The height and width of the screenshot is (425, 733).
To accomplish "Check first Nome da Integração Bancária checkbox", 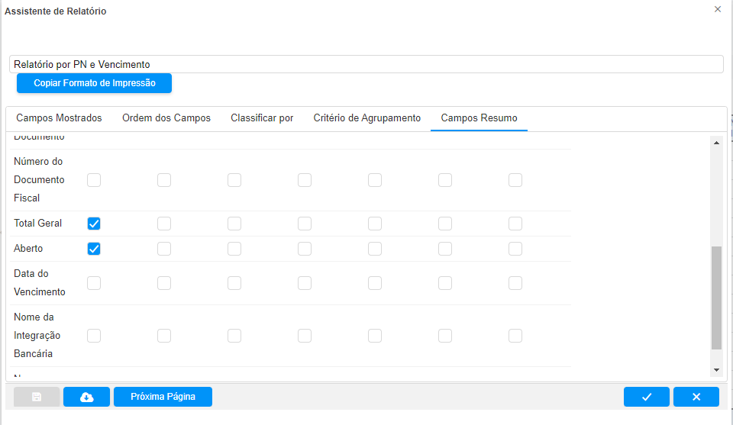I will coord(94,336).
